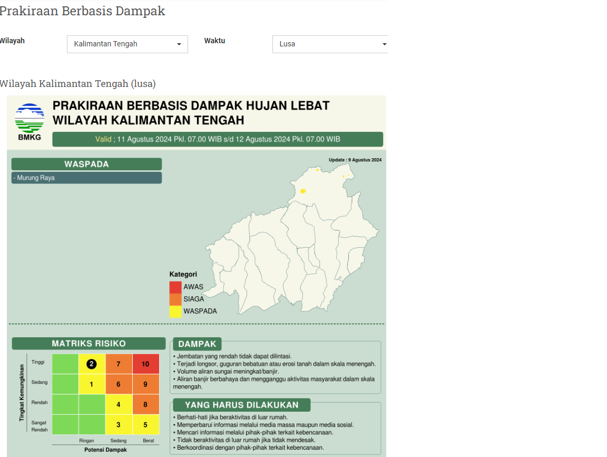
Task: Click the black circled 2 matrix marker
Action: click(91, 364)
